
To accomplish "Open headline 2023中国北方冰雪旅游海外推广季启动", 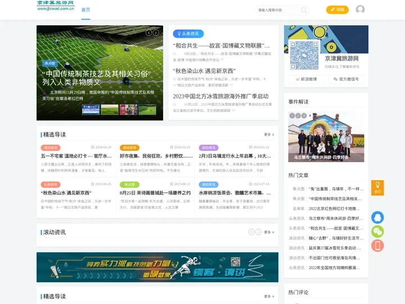I will (221, 96).
